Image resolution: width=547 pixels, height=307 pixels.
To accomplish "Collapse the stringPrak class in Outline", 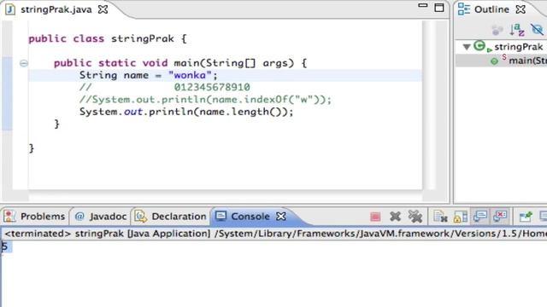I will (467, 47).
